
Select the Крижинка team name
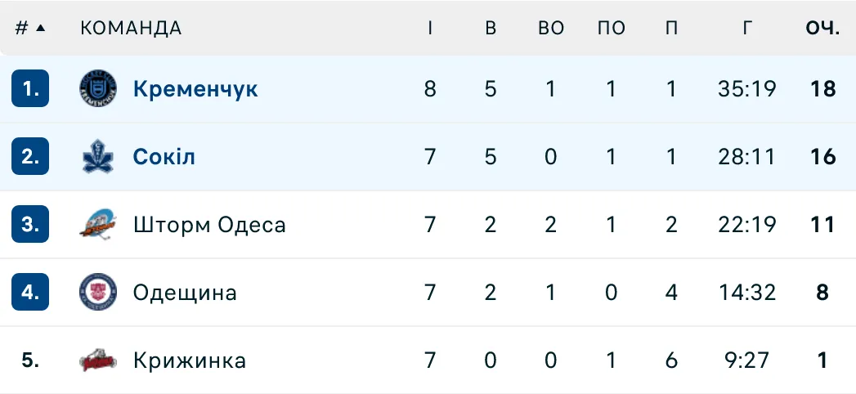[189, 360]
